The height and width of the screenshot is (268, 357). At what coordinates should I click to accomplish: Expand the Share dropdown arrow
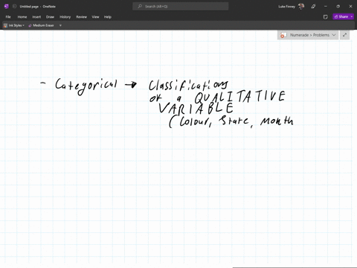pyautogui.click(x=352, y=16)
